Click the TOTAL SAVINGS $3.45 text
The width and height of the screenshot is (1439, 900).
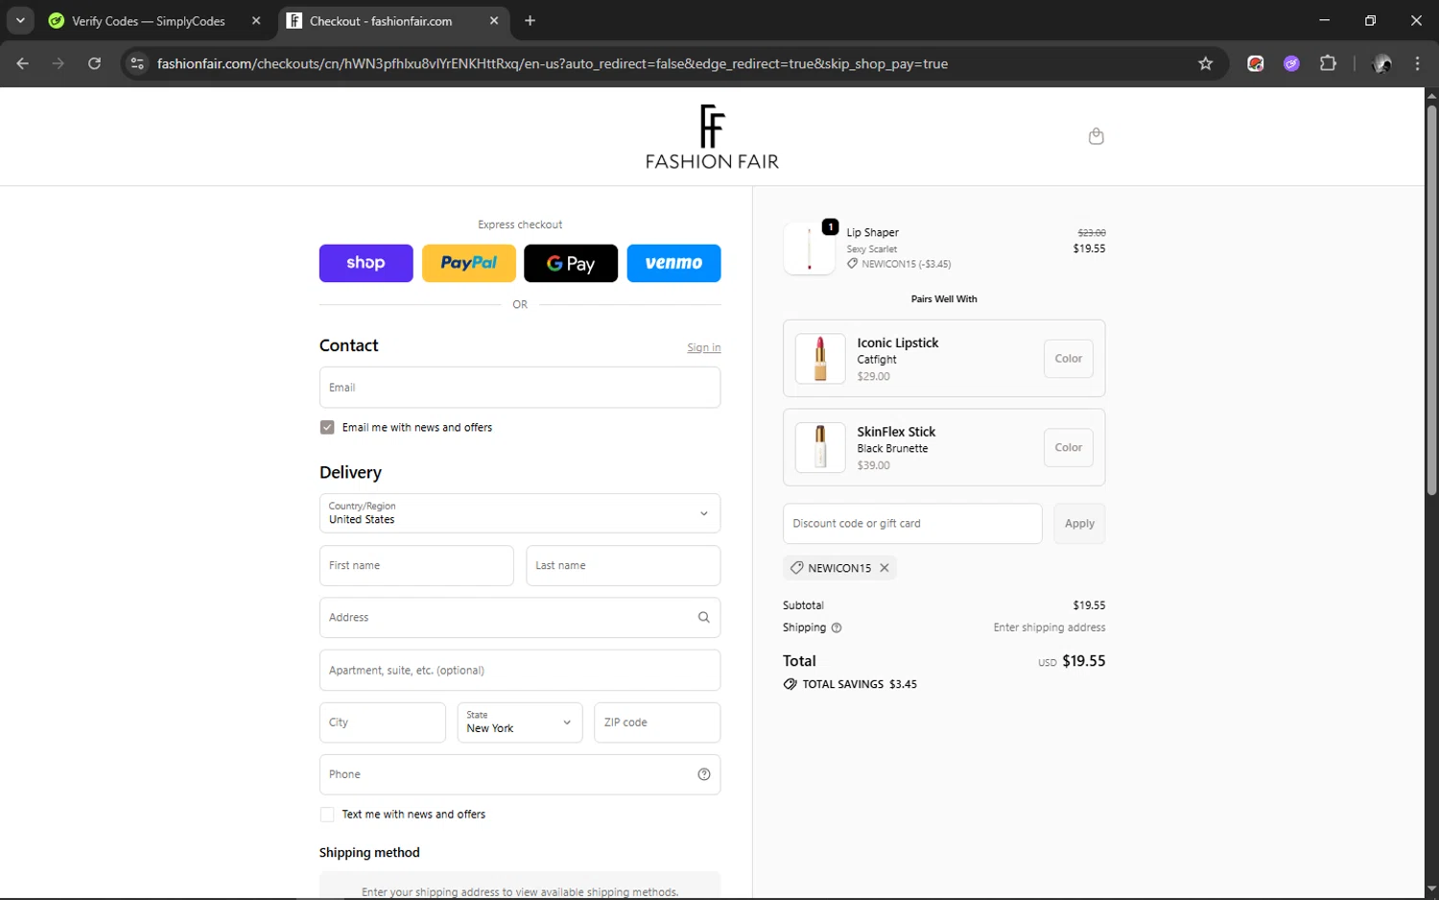tap(860, 684)
